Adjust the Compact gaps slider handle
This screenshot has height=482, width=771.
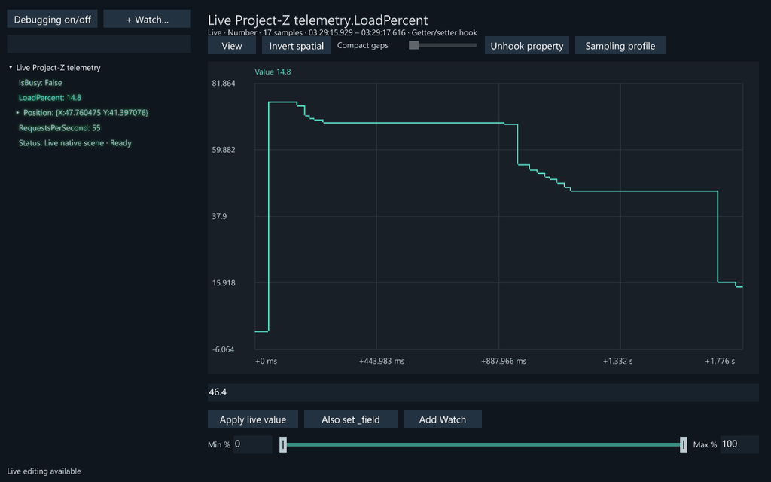point(414,45)
